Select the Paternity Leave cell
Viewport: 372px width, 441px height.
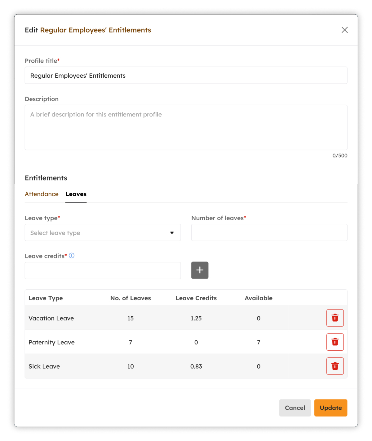point(51,342)
